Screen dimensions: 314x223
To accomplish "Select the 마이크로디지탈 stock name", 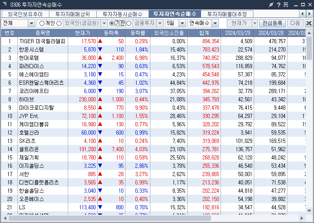I will pos(37,108).
